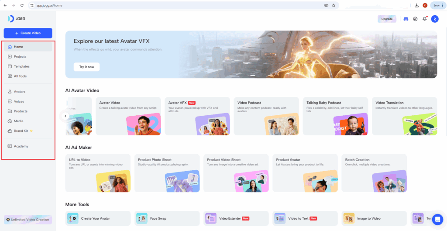
Task: Open the chat support bubble
Action: pos(437,219)
